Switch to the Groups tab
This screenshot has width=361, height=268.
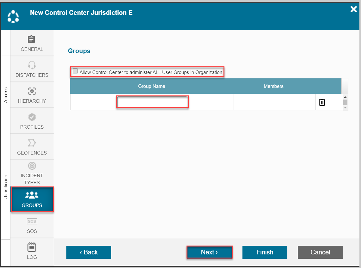point(32,199)
